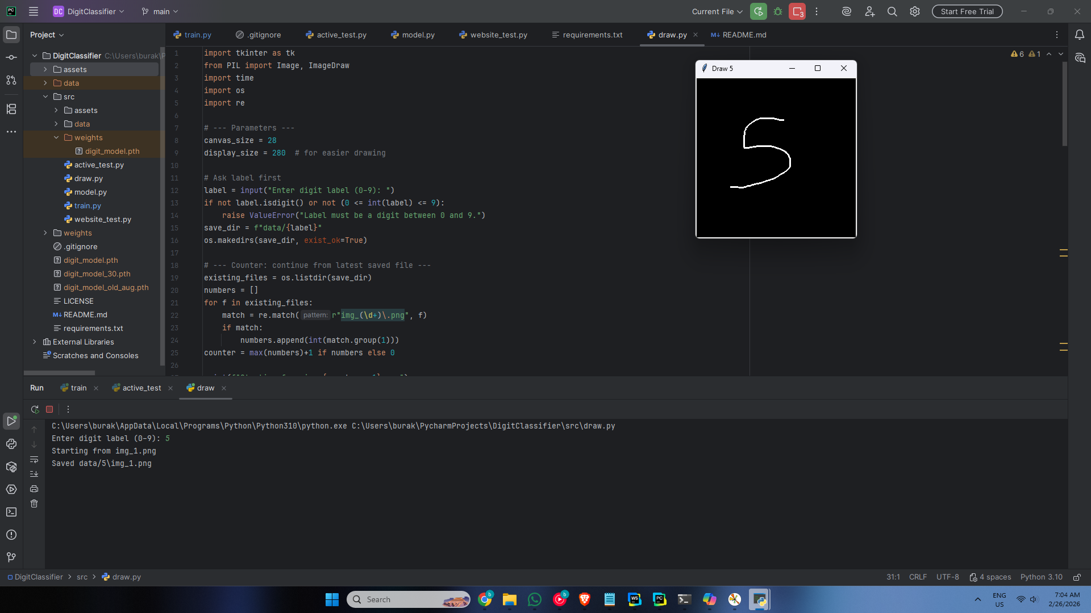The height and width of the screenshot is (613, 1091).
Task: Click the Start Free Trial button
Action: 967,11
